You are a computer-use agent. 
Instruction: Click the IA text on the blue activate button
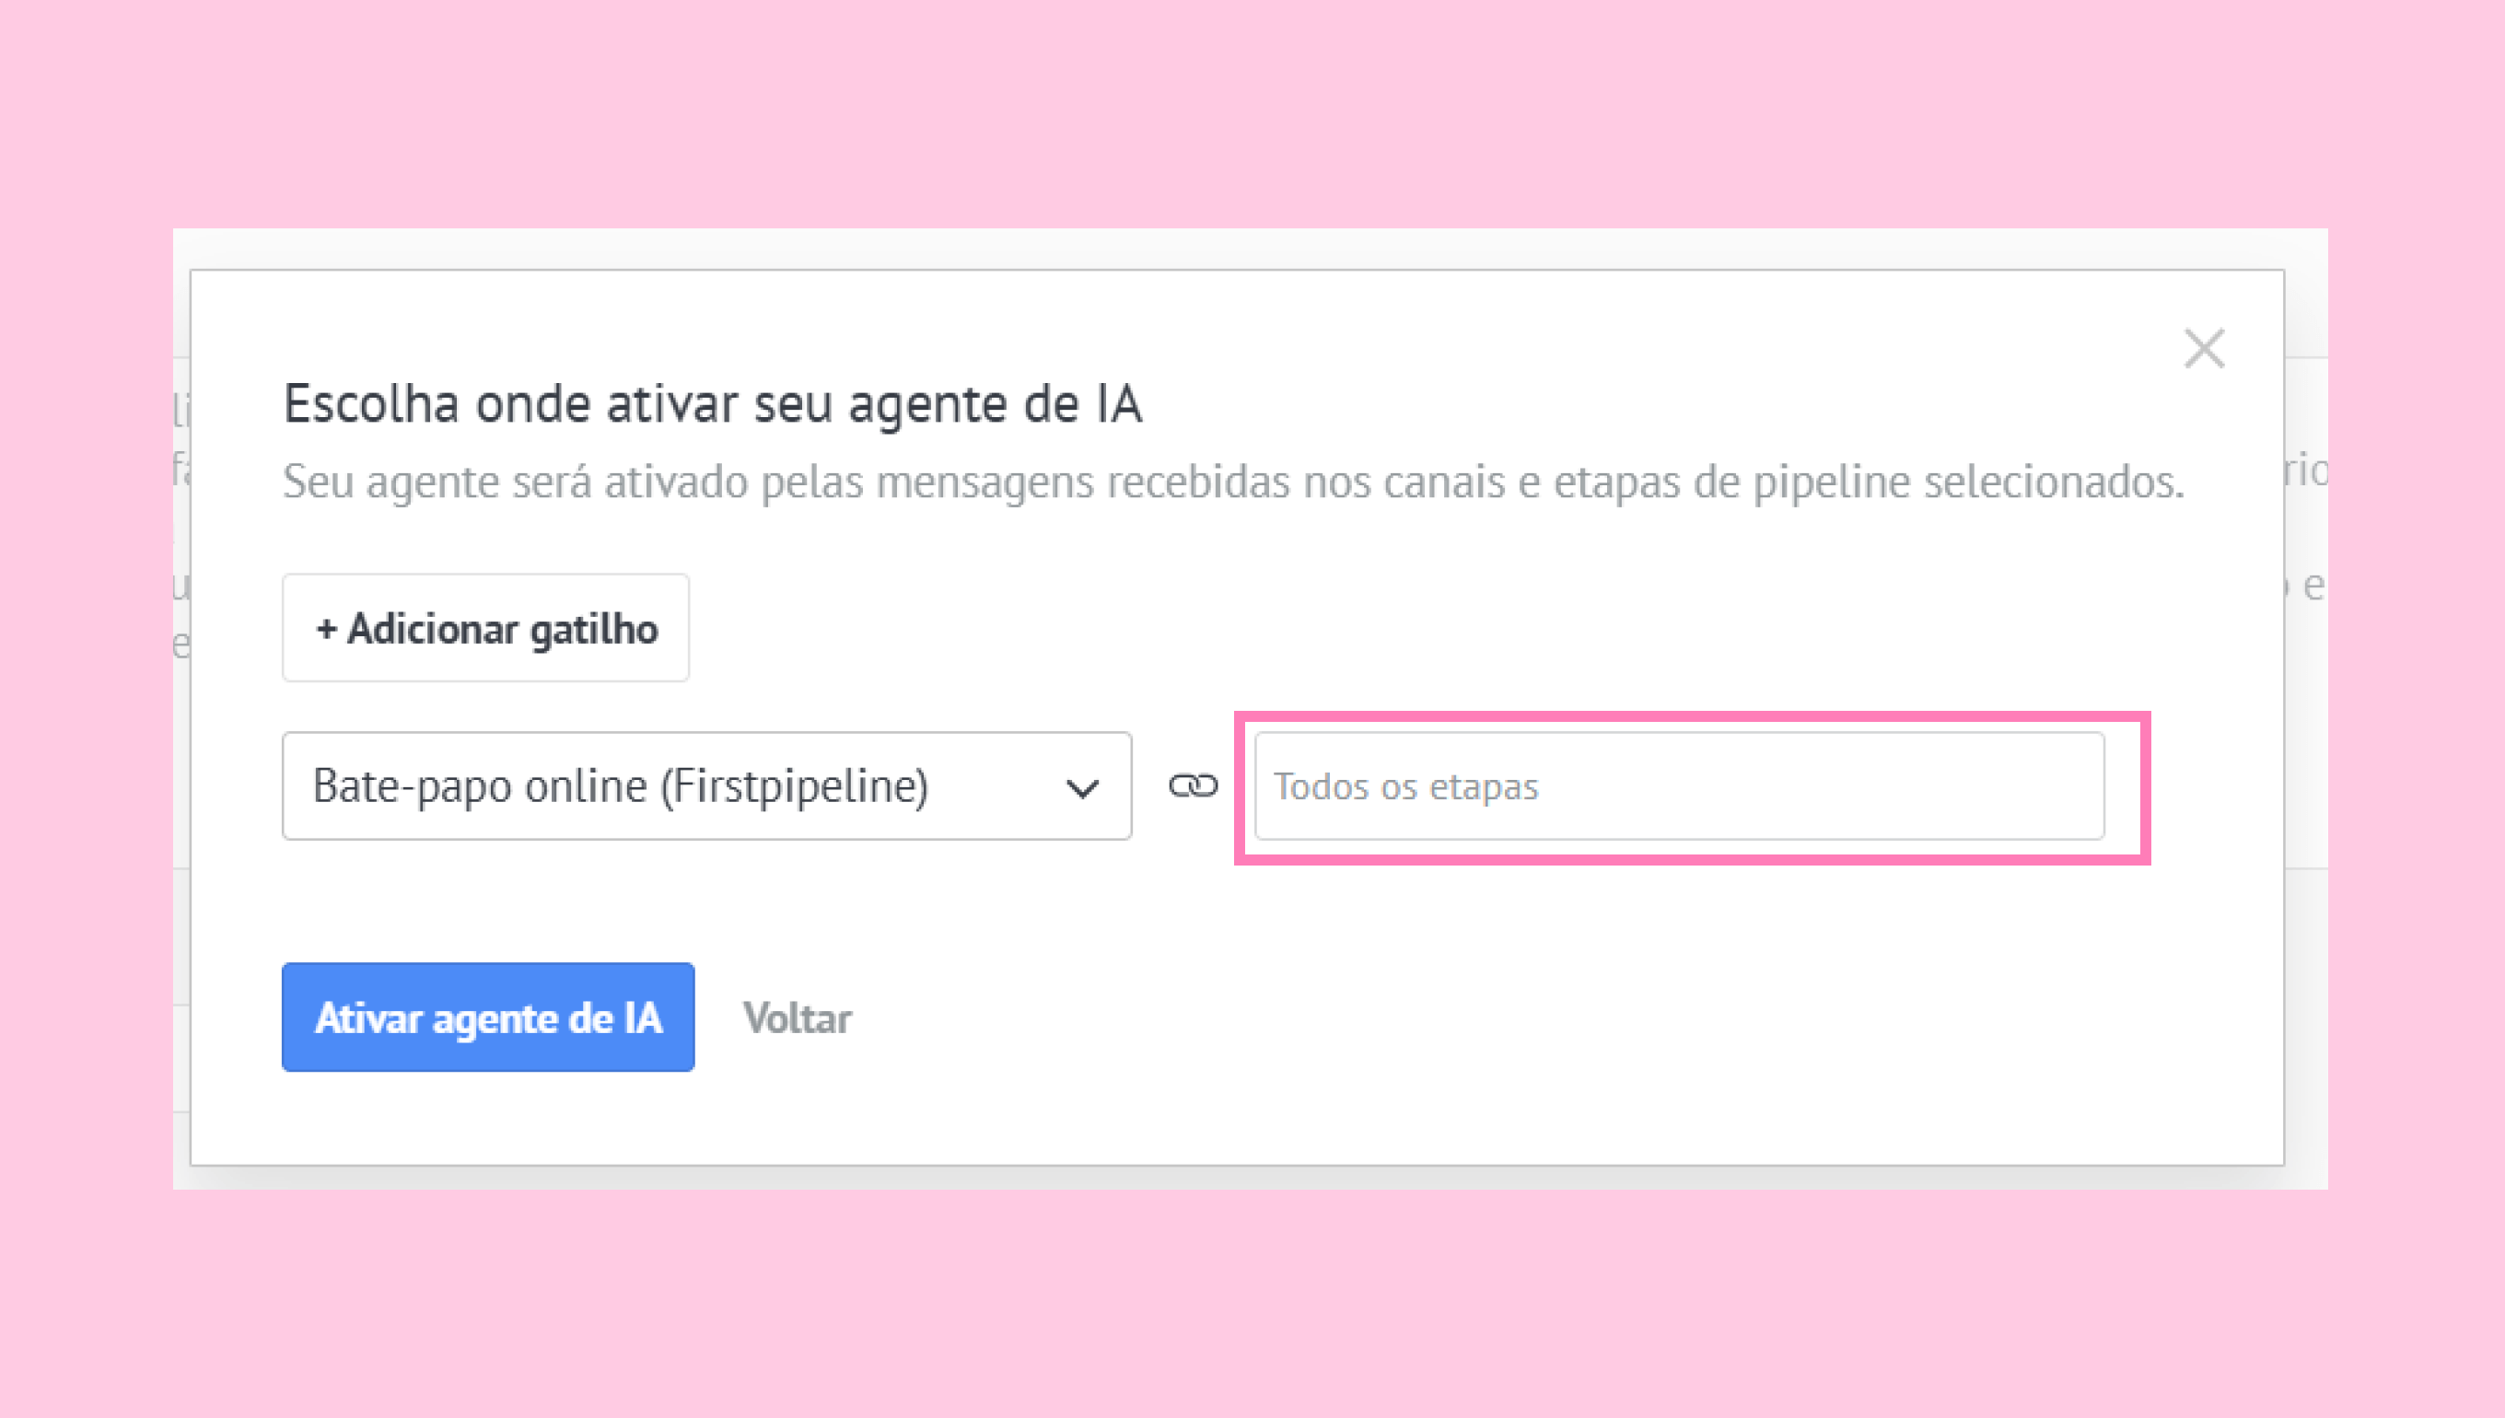pyautogui.click(x=643, y=1018)
